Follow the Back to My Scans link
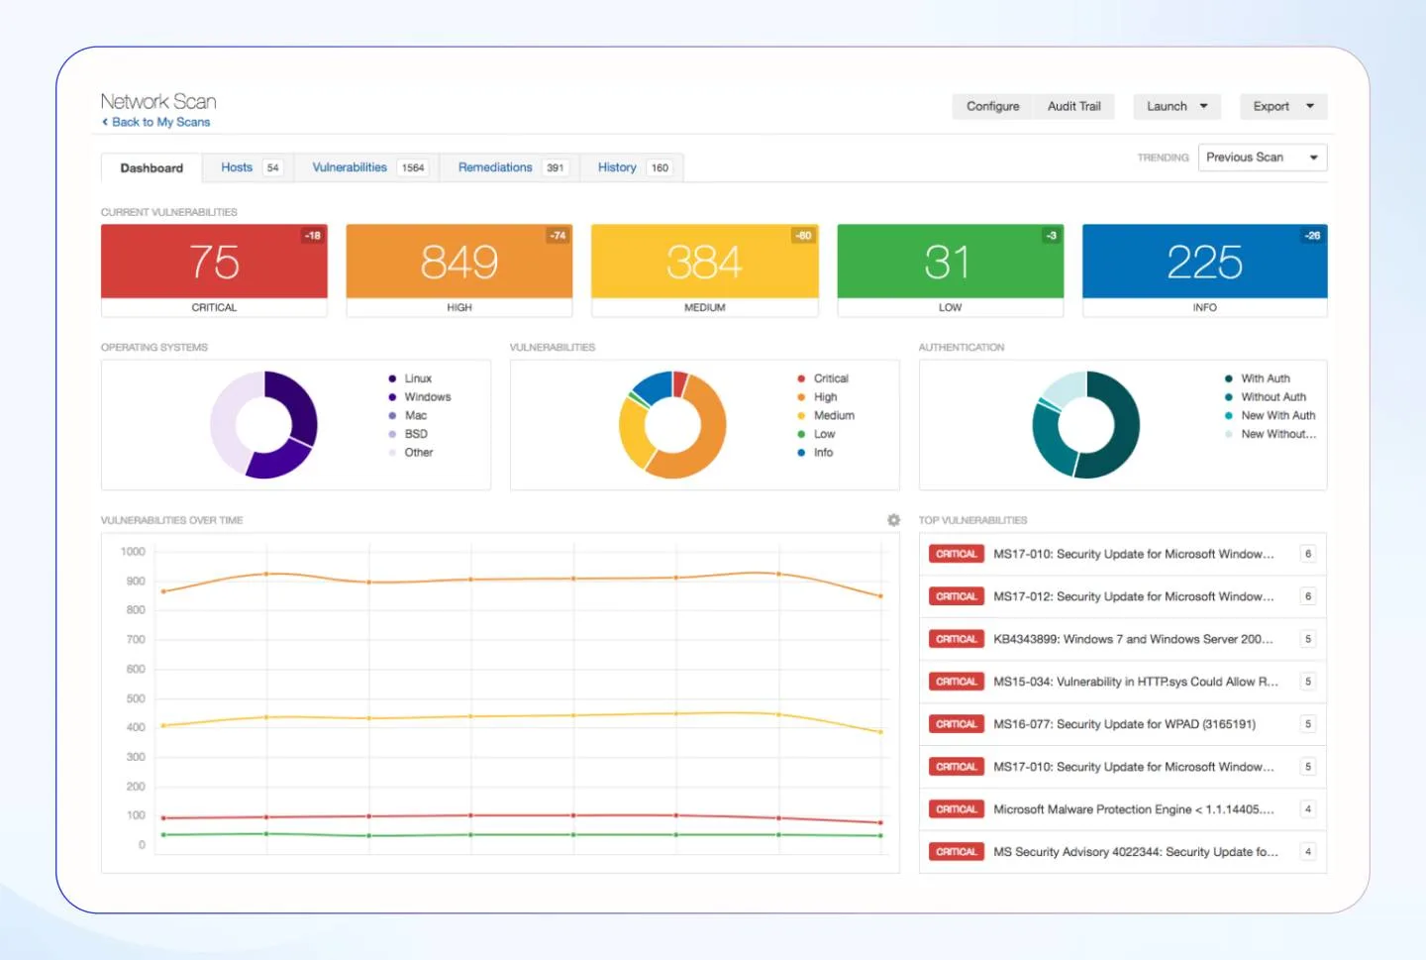 159,122
